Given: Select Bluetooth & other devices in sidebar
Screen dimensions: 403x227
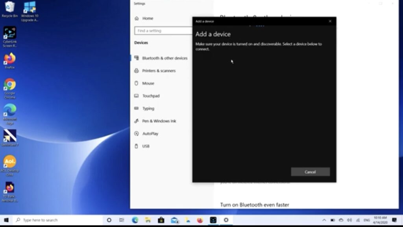Looking at the screenshot, I should click(x=165, y=58).
